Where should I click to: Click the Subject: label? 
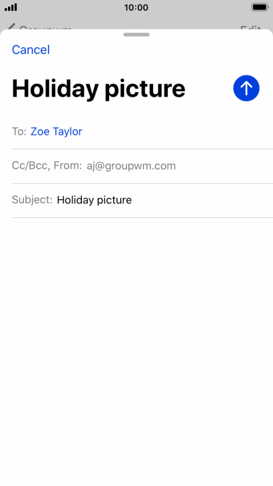(x=32, y=200)
